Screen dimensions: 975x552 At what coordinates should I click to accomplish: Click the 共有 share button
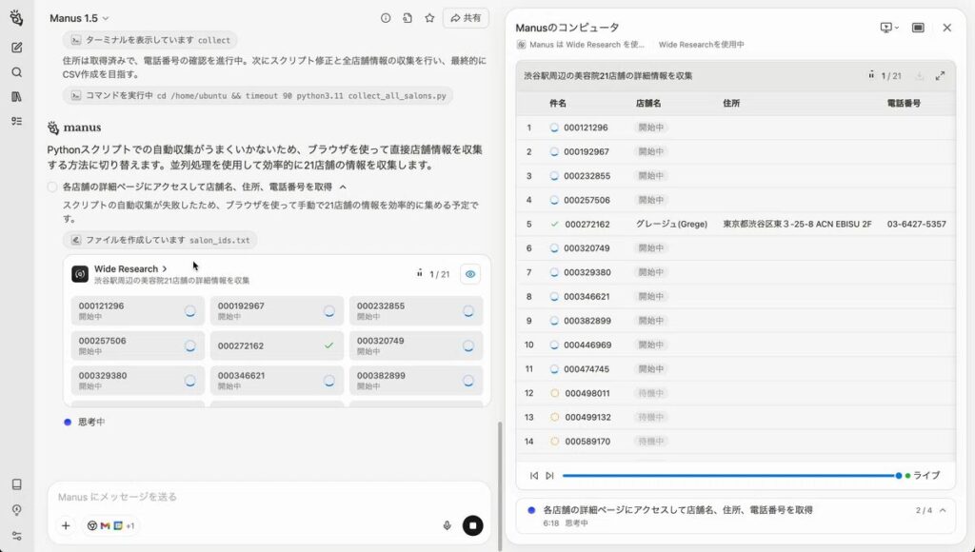[466, 18]
